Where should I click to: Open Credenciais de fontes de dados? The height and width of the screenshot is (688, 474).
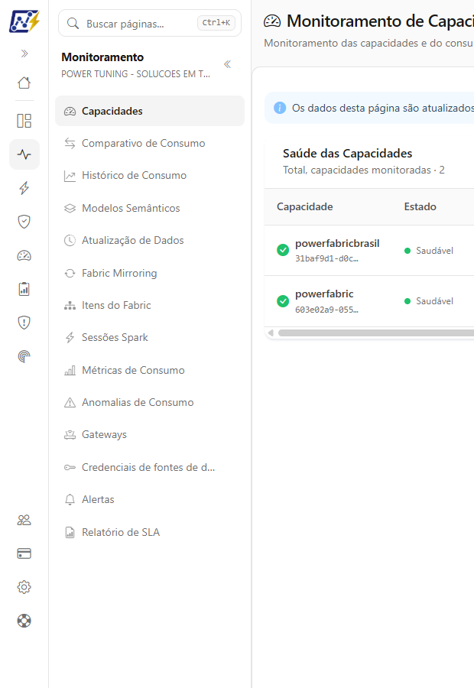(150, 467)
